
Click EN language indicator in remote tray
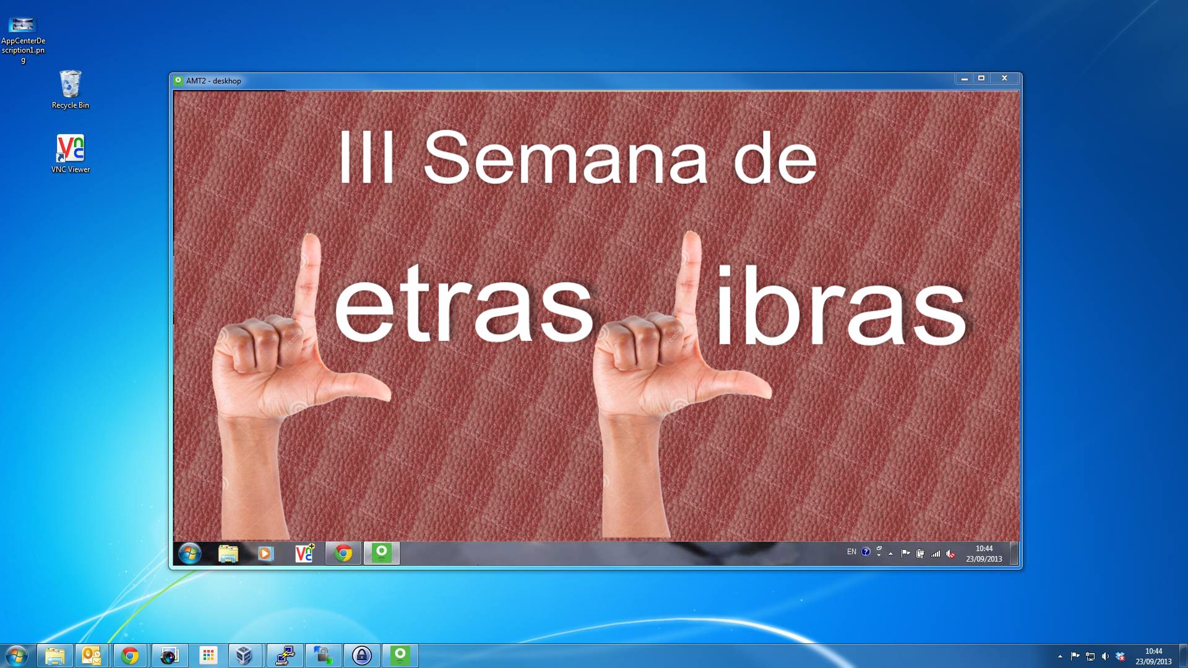[851, 552]
